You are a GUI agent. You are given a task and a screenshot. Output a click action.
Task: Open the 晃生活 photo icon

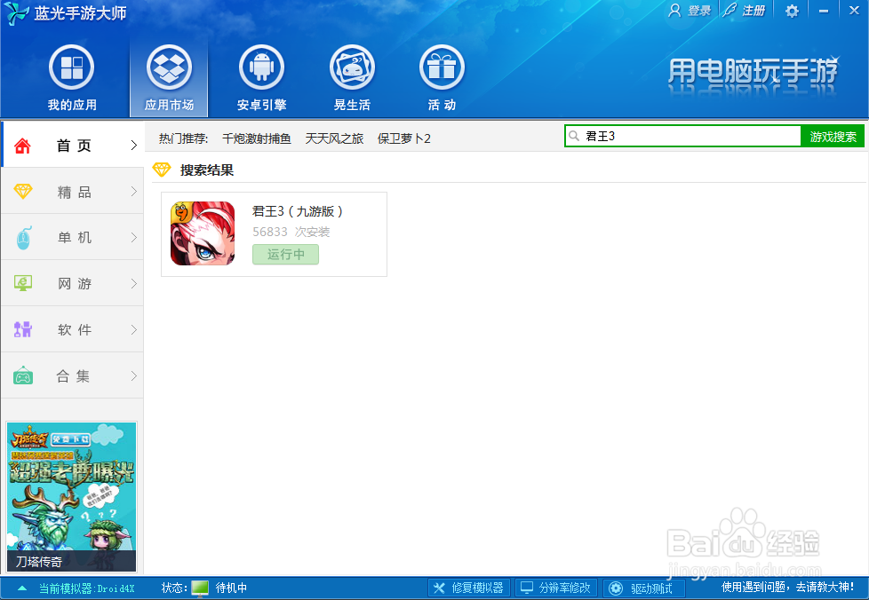click(x=352, y=67)
